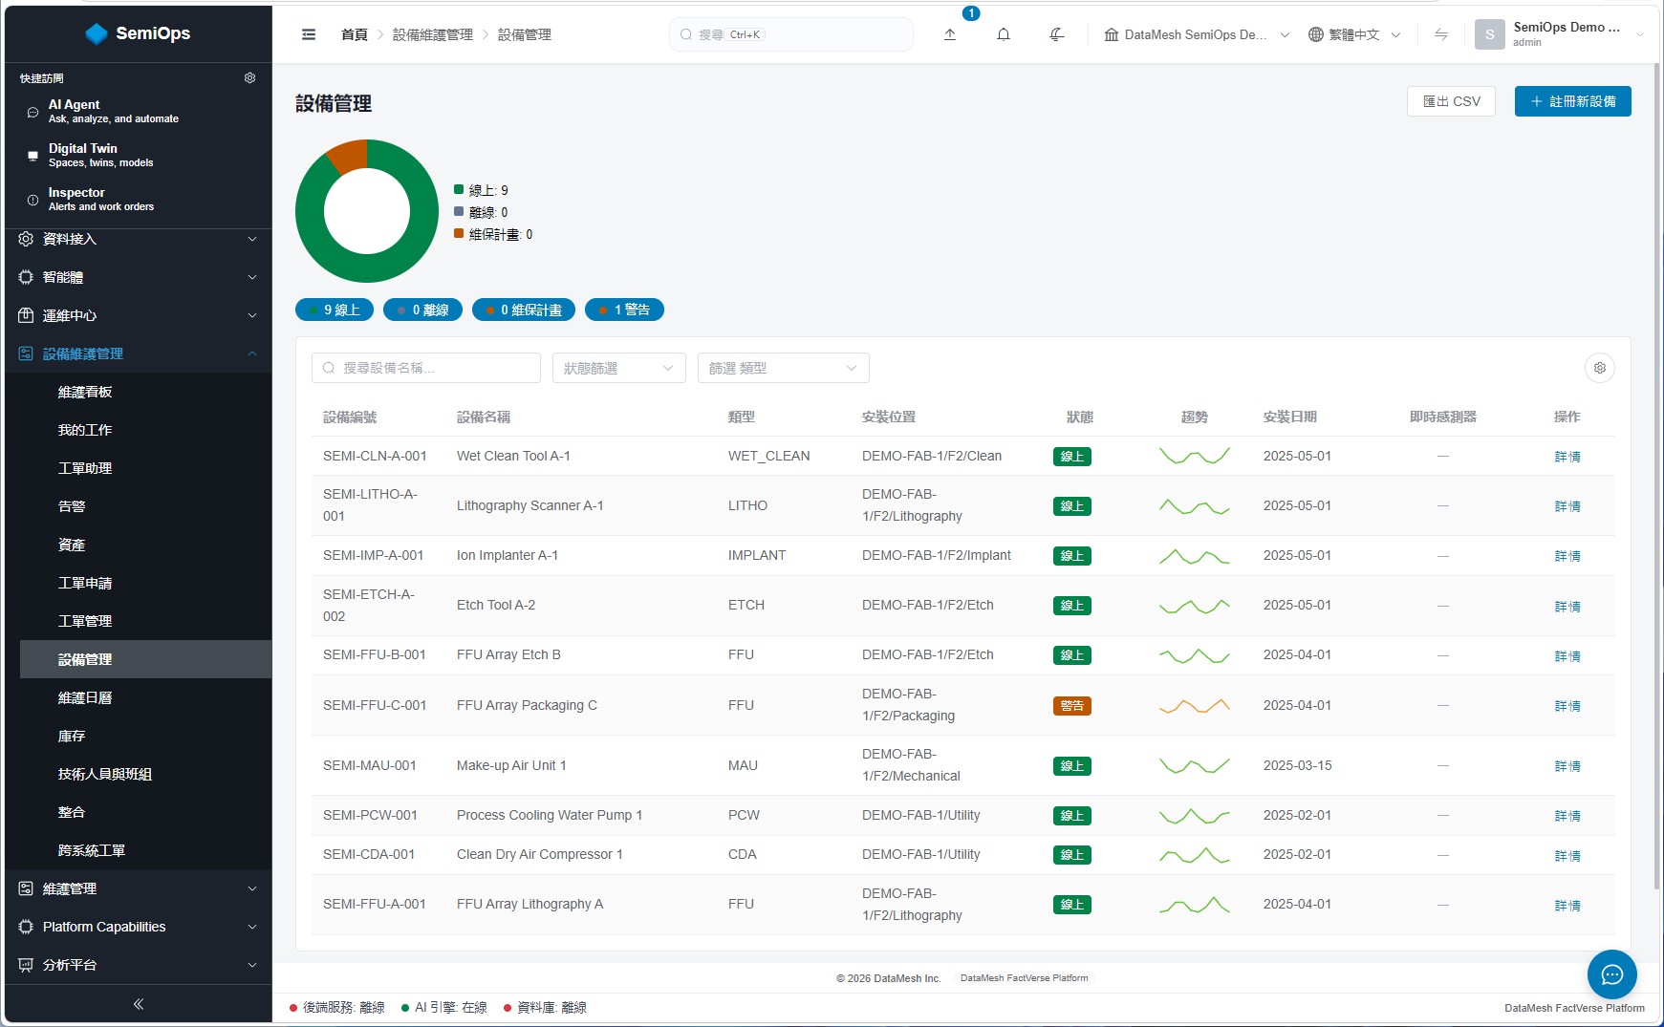Collapse sidebar with double-arrow icon

tap(139, 1004)
